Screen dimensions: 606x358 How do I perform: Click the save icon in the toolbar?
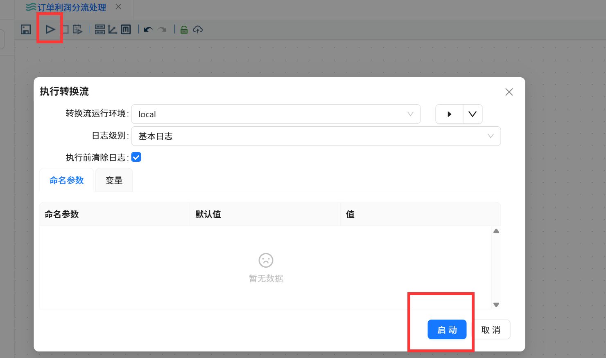tap(26, 29)
